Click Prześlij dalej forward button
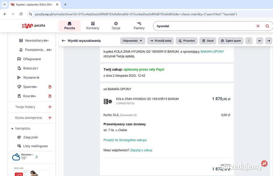Screen dimensions: 273x176 [161, 41]
